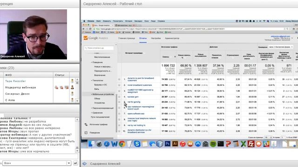Go back in Chrome browser
Screen dimensions: 298x167
tap(83, 29)
